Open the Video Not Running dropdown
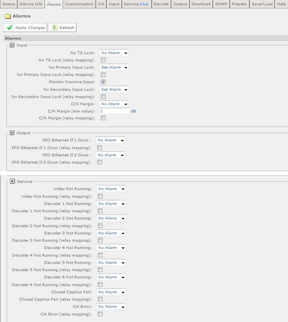 point(111,189)
